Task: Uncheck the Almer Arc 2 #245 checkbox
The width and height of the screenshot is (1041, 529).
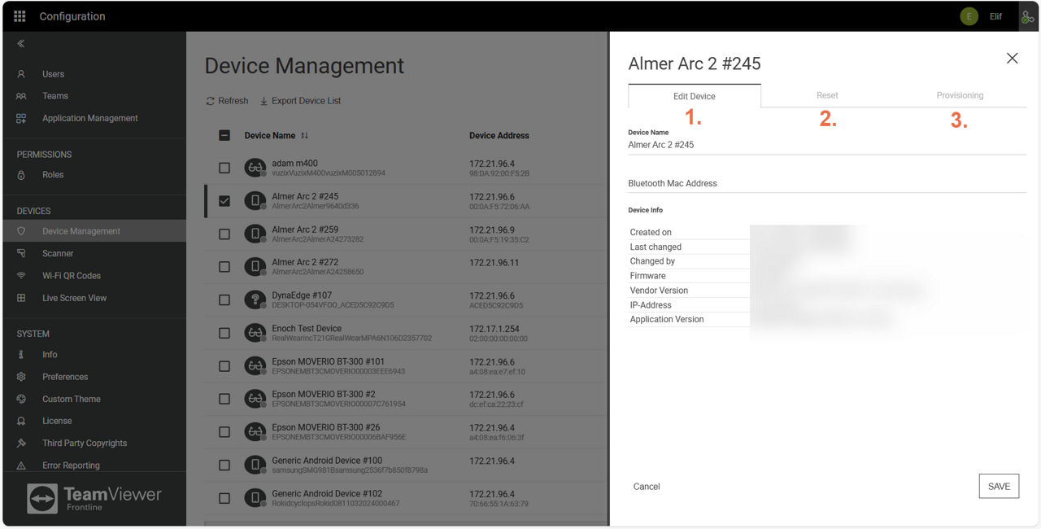Action: click(x=224, y=200)
